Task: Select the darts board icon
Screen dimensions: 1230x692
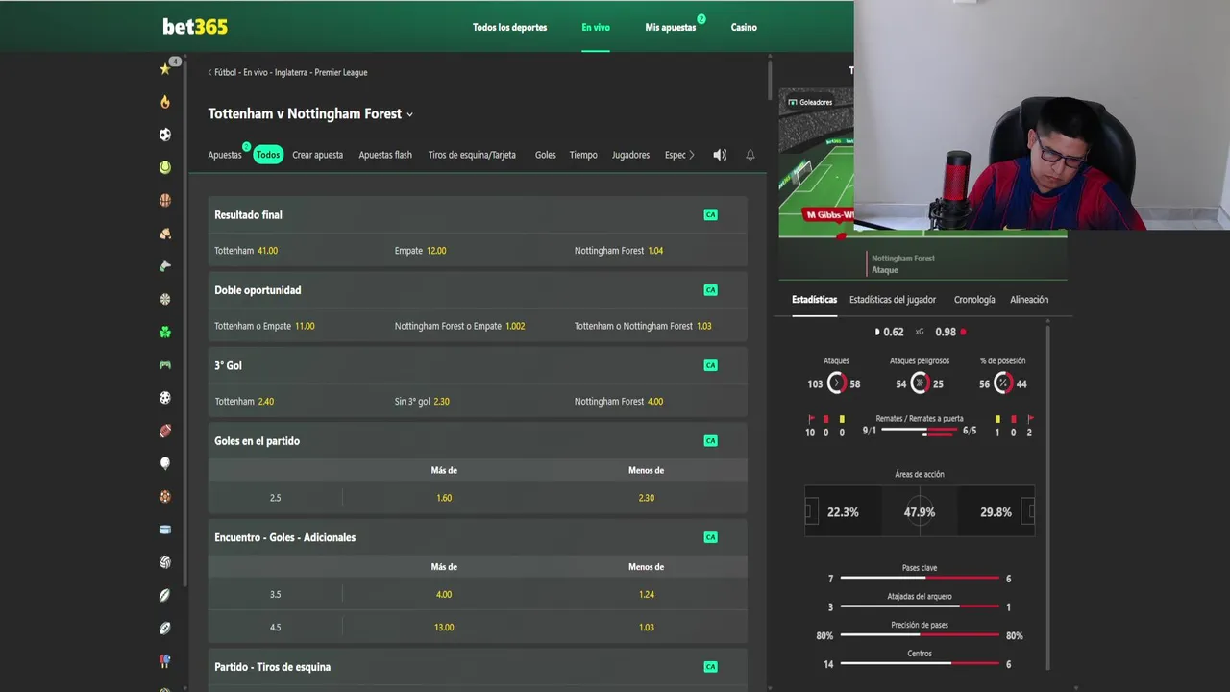Action: [165, 299]
